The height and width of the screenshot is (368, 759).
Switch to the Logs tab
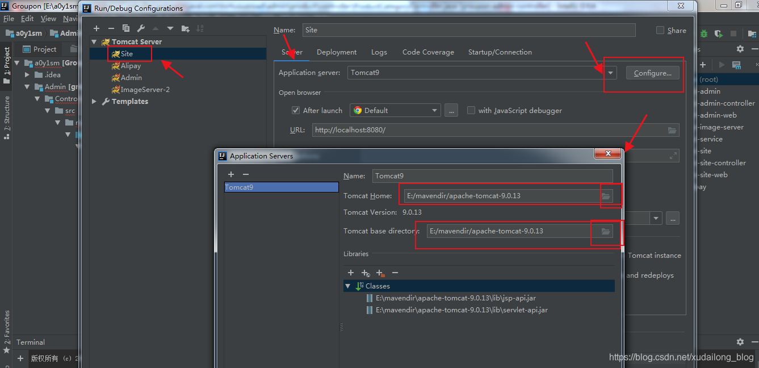pyautogui.click(x=379, y=52)
